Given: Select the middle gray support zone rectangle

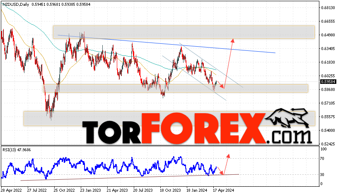Looking at the screenshot, I should pos(176,88).
